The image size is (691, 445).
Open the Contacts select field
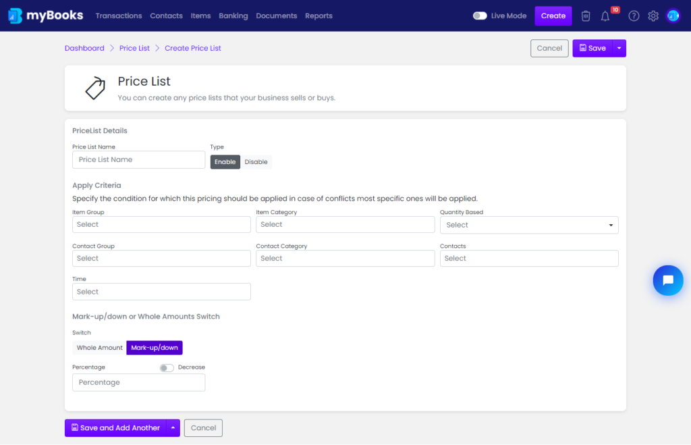coord(529,259)
